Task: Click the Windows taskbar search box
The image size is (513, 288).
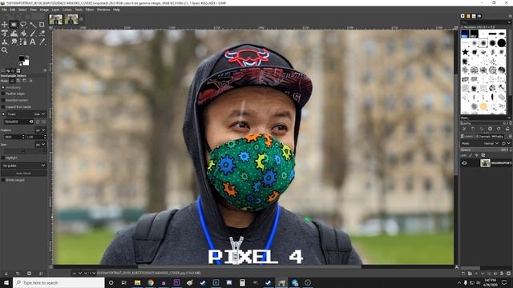Action: (x=59, y=282)
